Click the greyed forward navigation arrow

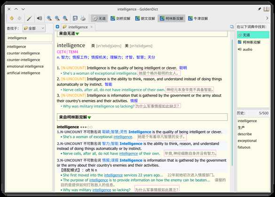click(x=19, y=18)
